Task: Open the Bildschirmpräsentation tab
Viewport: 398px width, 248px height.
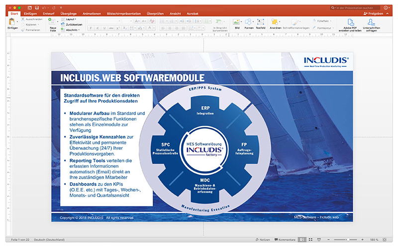Action: click(124, 14)
